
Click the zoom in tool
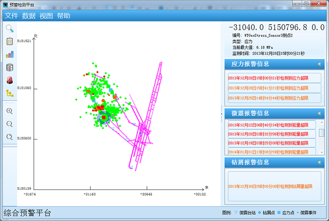tap(9, 111)
